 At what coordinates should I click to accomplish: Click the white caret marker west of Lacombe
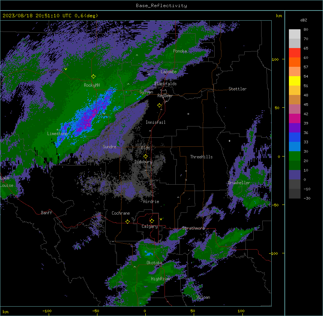click(x=149, y=74)
